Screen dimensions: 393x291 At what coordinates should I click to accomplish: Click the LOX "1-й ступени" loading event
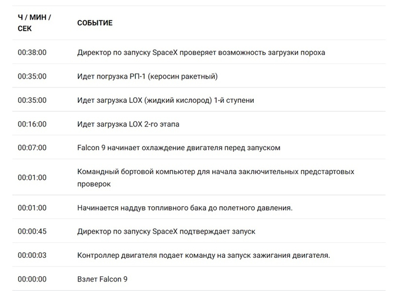click(166, 101)
